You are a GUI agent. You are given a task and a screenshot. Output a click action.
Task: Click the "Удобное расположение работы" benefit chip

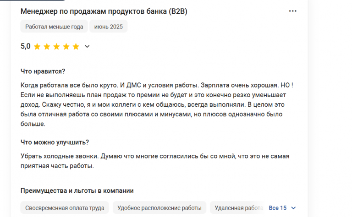pyautogui.click(x=159, y=208)
